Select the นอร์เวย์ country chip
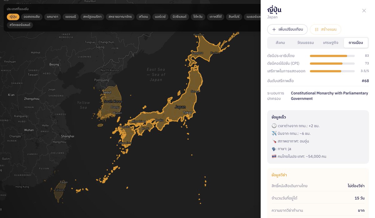This screenshot has height=218, width=375. tap(160, 17)
